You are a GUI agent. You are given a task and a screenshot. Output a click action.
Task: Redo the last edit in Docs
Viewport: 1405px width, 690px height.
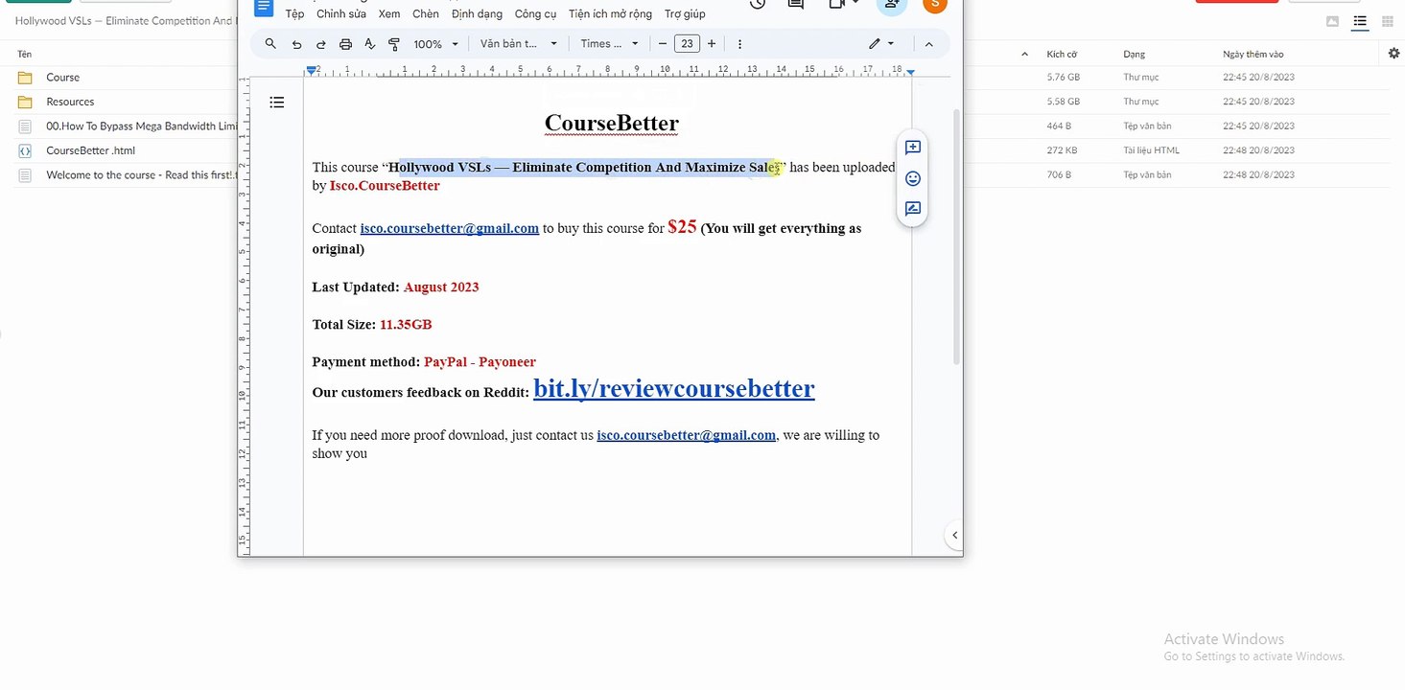point(321,44)
